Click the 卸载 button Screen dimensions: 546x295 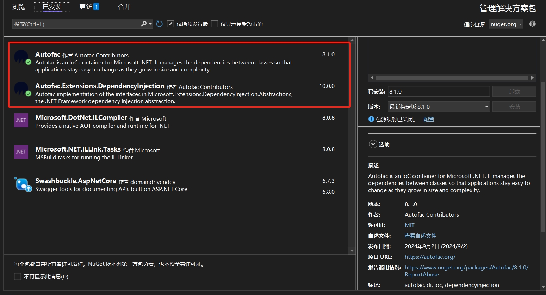(x=514, y=91)
